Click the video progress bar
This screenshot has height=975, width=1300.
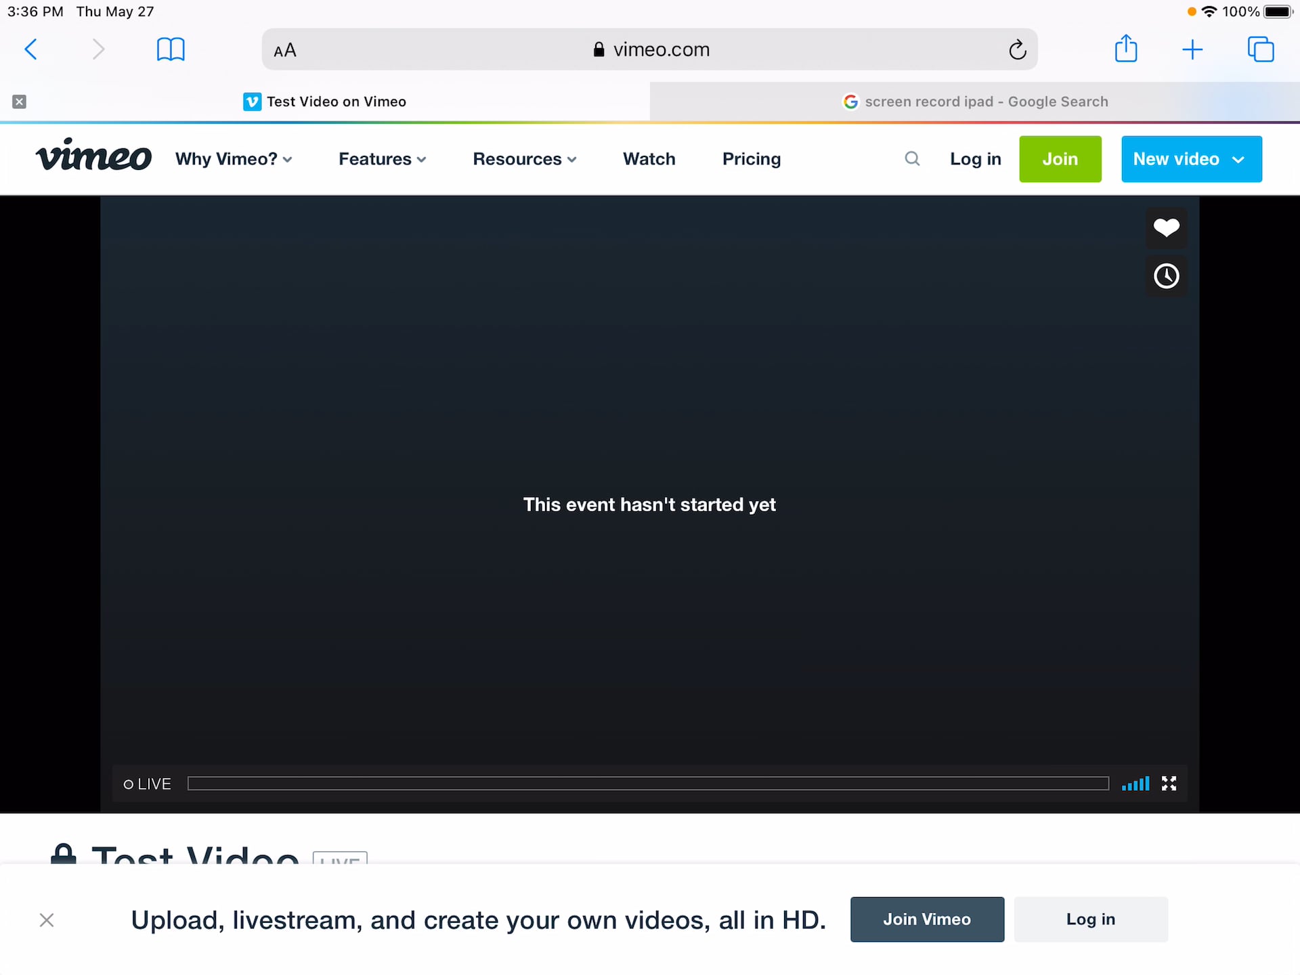[x=648, y=783]
